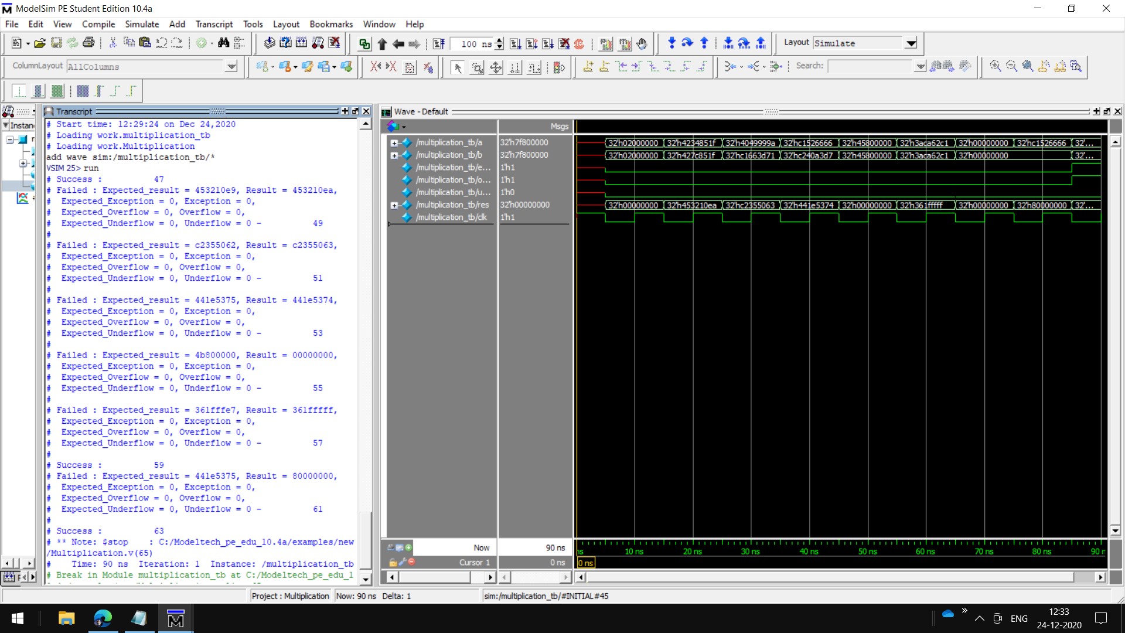Toggle the wave zoom mode tool
Screen dimensions: 1125x633
tap(478, 68)
